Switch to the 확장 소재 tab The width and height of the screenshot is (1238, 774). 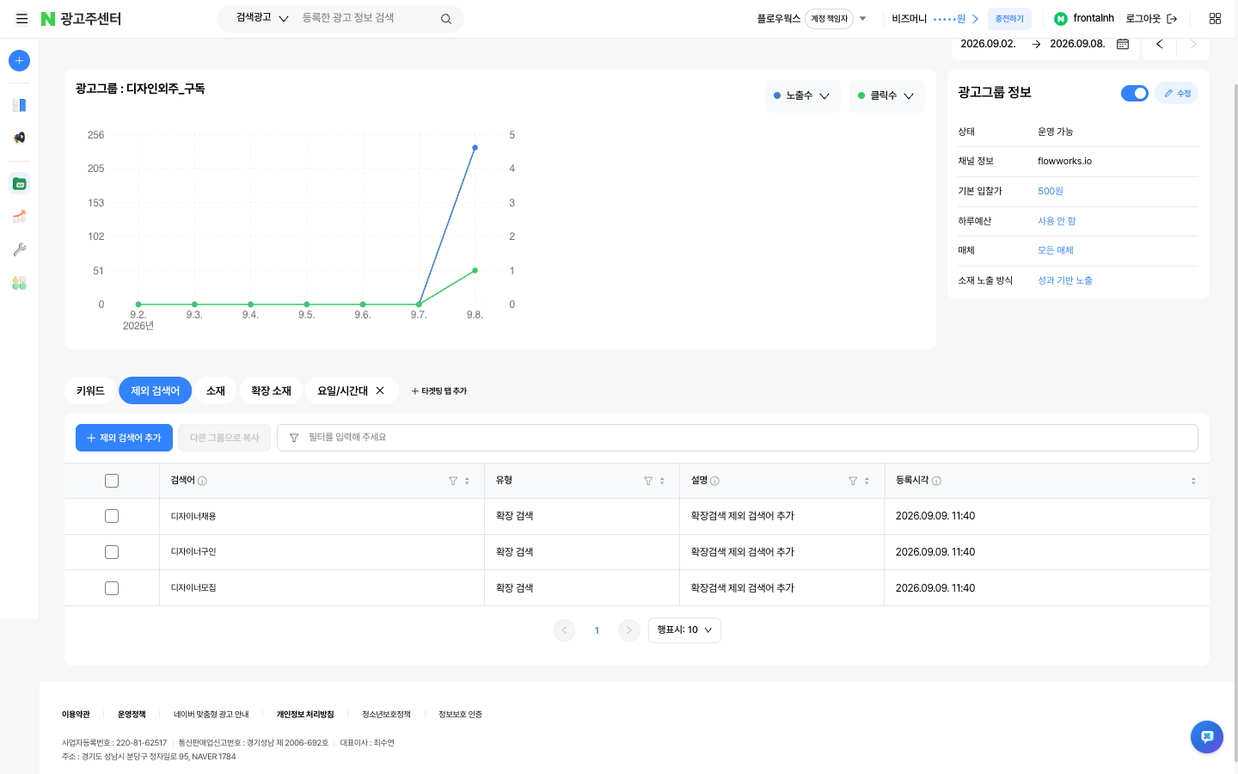271,390
